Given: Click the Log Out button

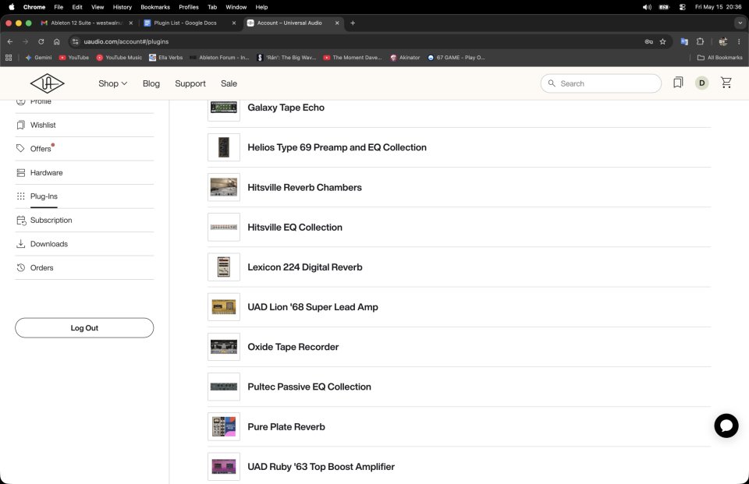Looking at the screenshot, I should [84, 328].
